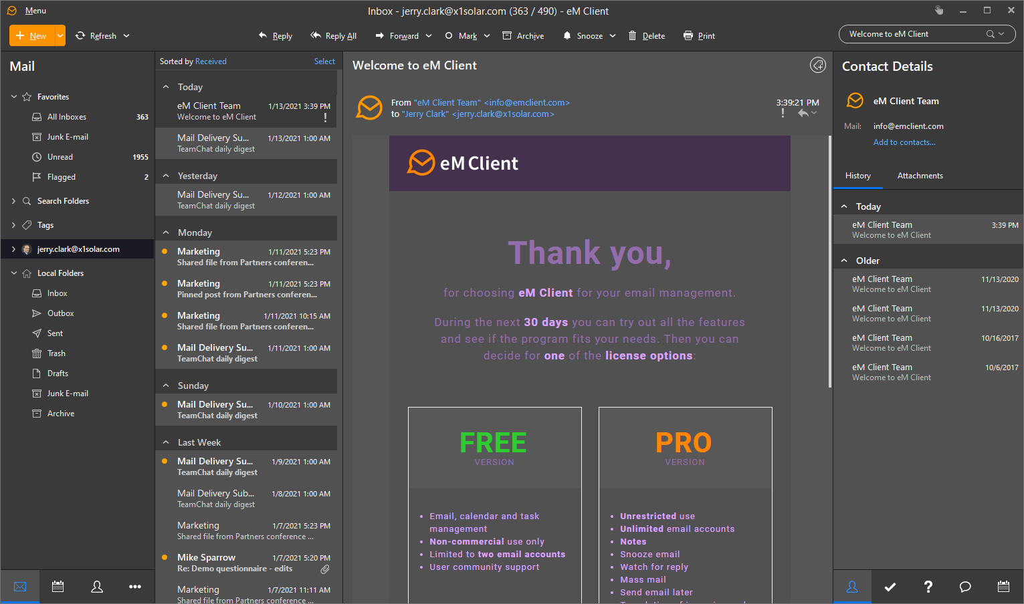Click the Add to contacts link

904,142
